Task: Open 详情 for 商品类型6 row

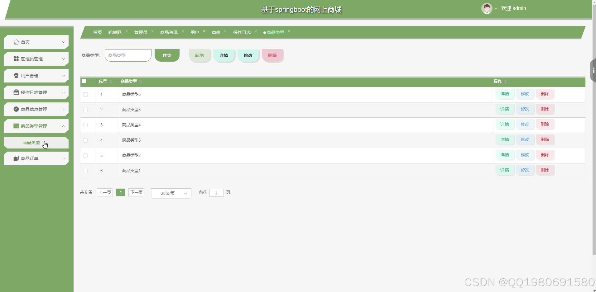Action: (x=505, y=94)
